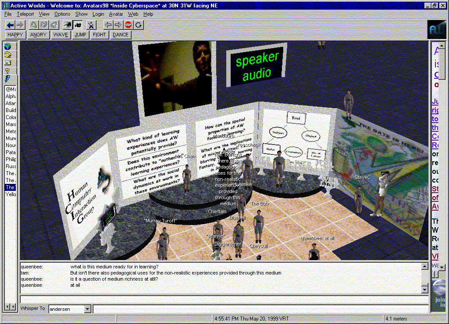Click the FIGHT gesture button

tap(100, 35)
